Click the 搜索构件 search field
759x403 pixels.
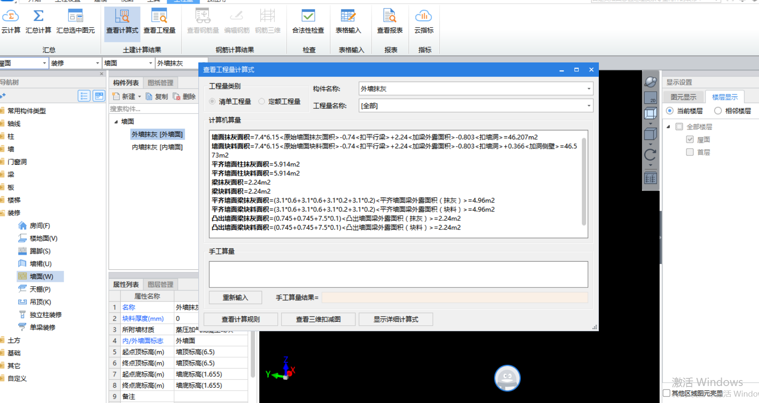153,109
